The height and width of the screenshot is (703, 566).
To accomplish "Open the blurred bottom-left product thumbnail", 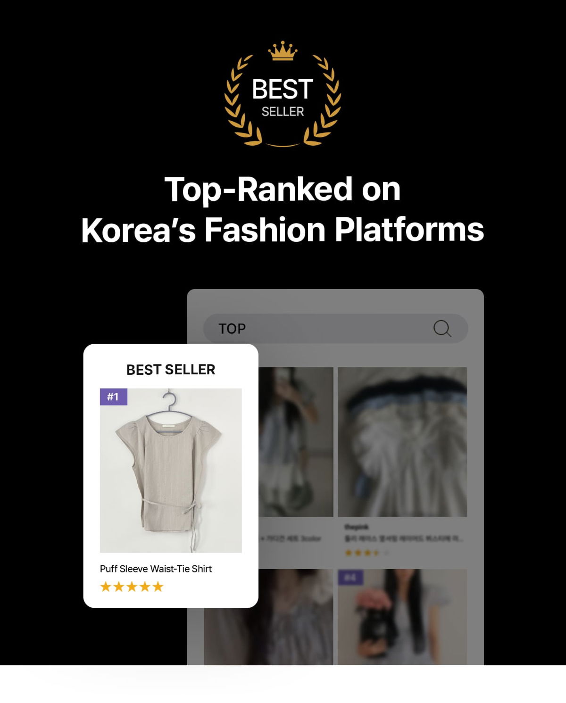I will pyautogui.click(x=268, y=617).
